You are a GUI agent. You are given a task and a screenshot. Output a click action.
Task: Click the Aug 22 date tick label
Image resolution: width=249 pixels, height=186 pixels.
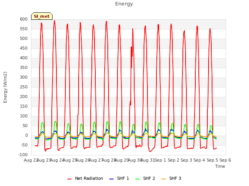coord(30,160)
